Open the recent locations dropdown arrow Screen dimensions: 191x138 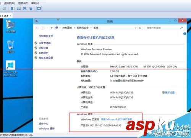point(47,28)
